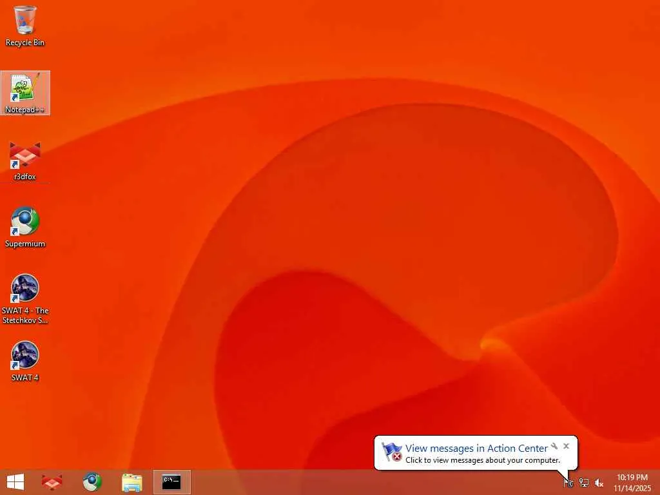
Task: Select the Recycle Bin desktop icon
Action: [x=25, y=26]
